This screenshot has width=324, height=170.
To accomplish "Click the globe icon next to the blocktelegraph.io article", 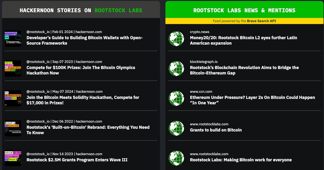I will click(x=176, y=69).
